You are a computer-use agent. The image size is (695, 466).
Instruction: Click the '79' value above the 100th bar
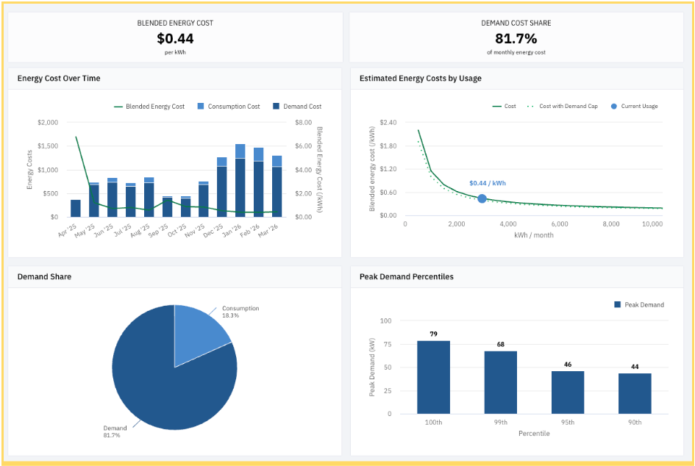433,334
